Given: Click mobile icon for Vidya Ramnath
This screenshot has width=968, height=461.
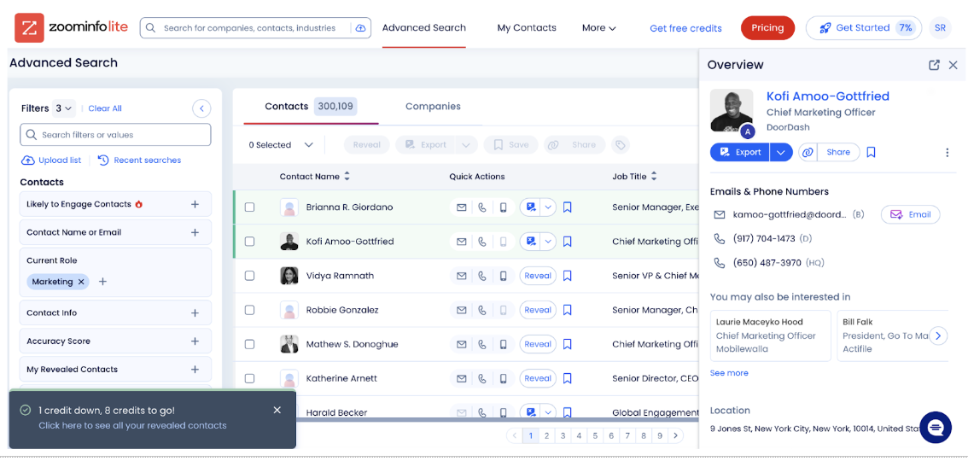Looking at the screenshot, I should 503,276.
